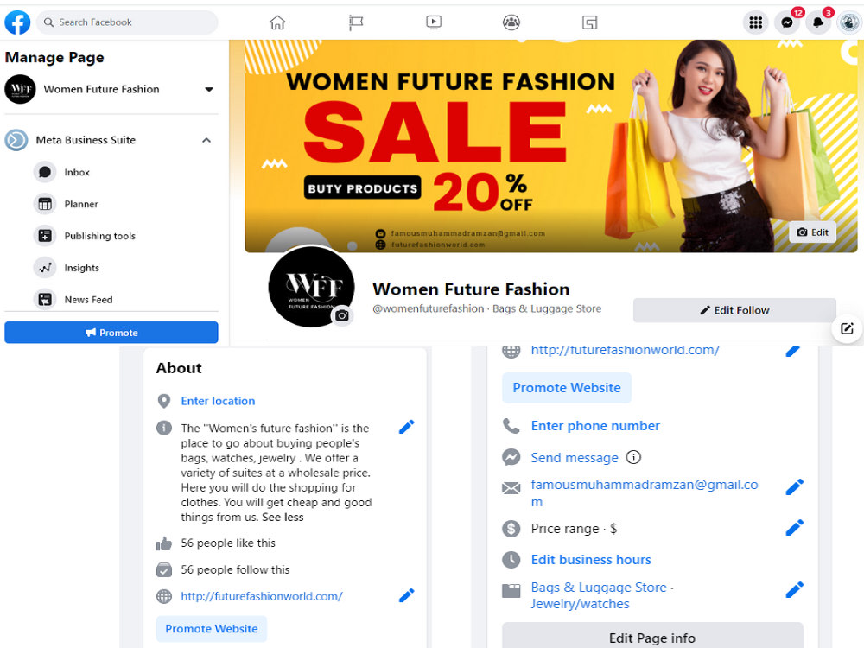Click the Search Facebook field
Viewport: 864px width, 648px height.
click(x=127, y=22)
